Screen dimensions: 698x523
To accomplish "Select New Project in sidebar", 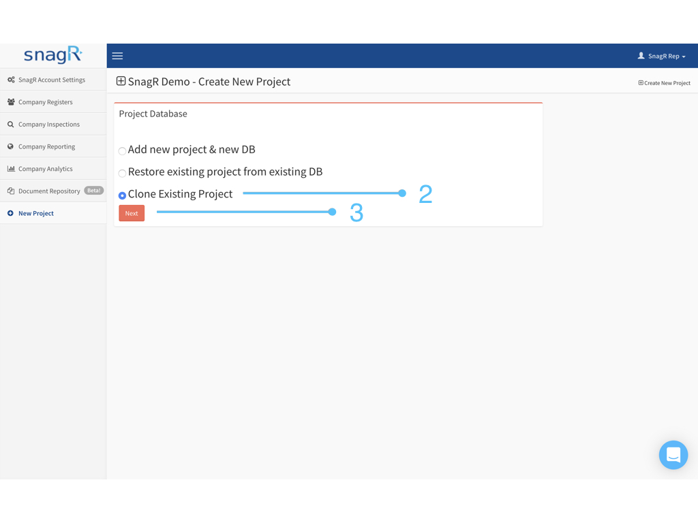I will 53,213.
